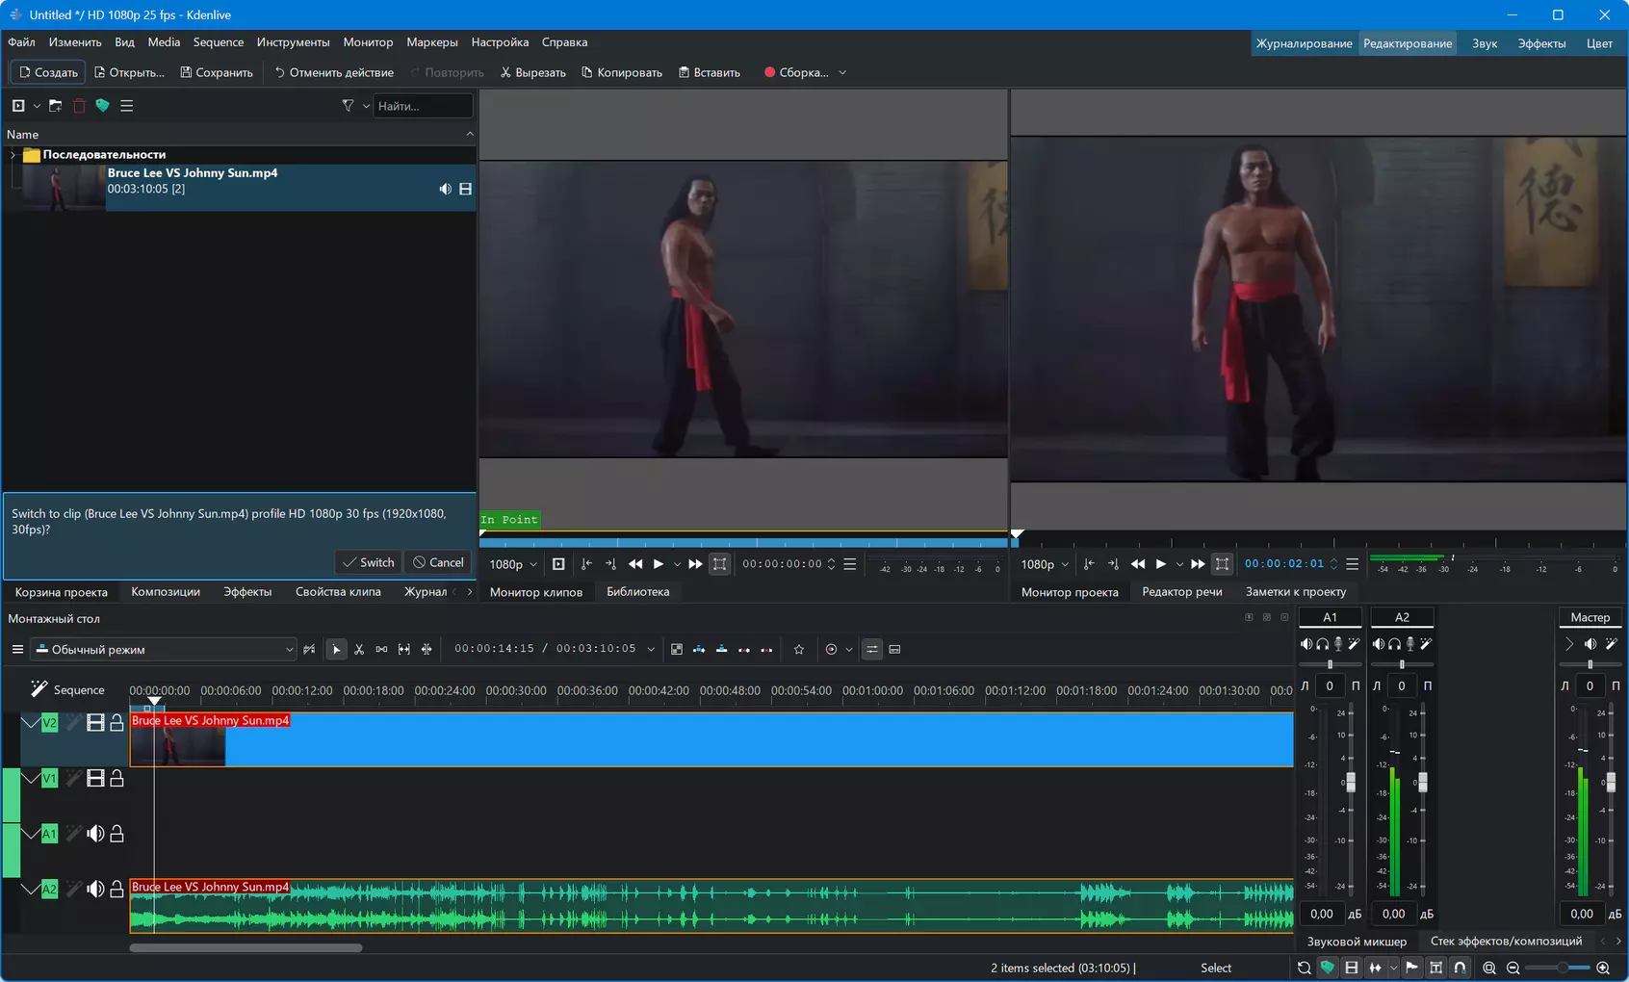Click the green tag icon in project bin

(102, 106)
